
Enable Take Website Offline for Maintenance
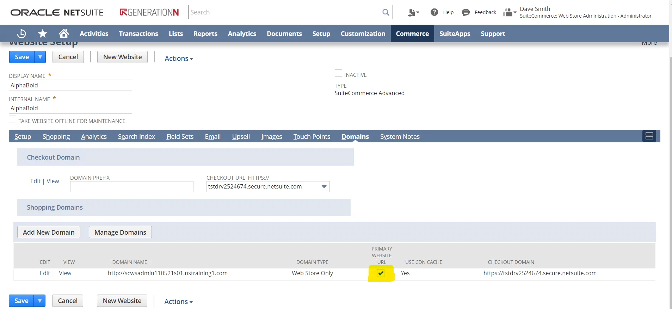click(x=13, y=119)
